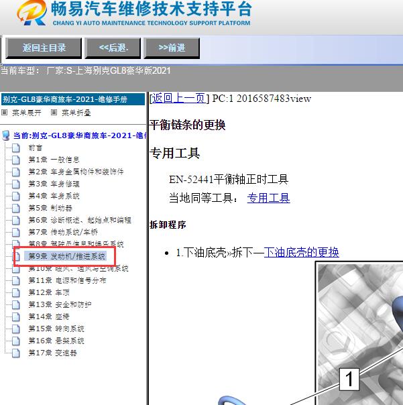Click the 拆卸程序 subheading
This screenshot has height=405, width=403.
click(168, 225)
